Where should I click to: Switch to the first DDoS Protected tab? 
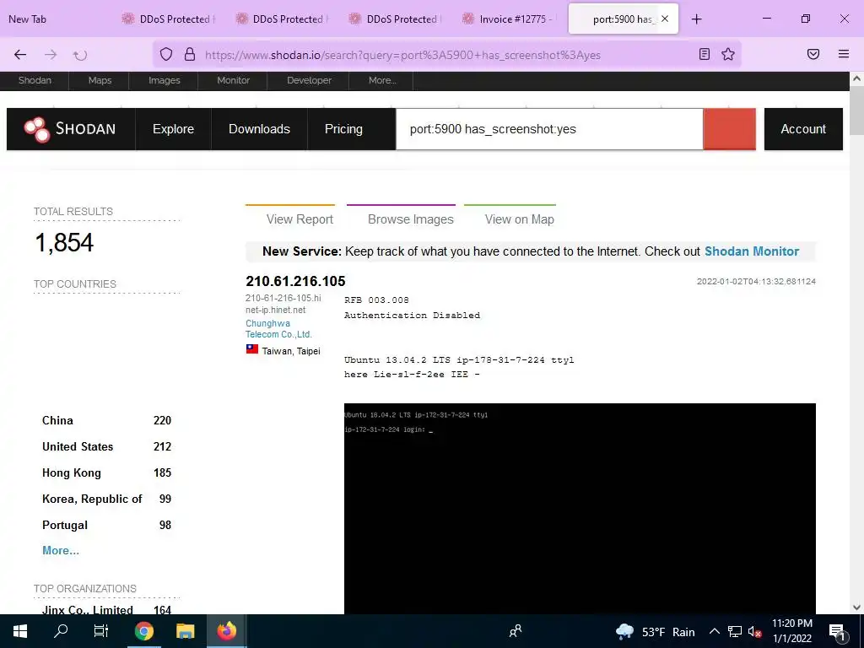click(168, 19)
